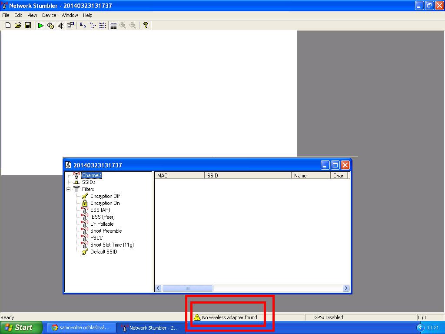Switch to the Chrome taskbar window

[x=81, y=328]
